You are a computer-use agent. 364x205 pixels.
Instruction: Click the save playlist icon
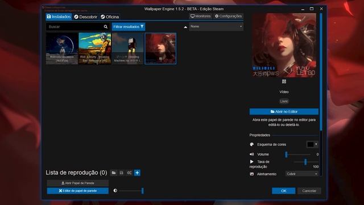(121, 173)
